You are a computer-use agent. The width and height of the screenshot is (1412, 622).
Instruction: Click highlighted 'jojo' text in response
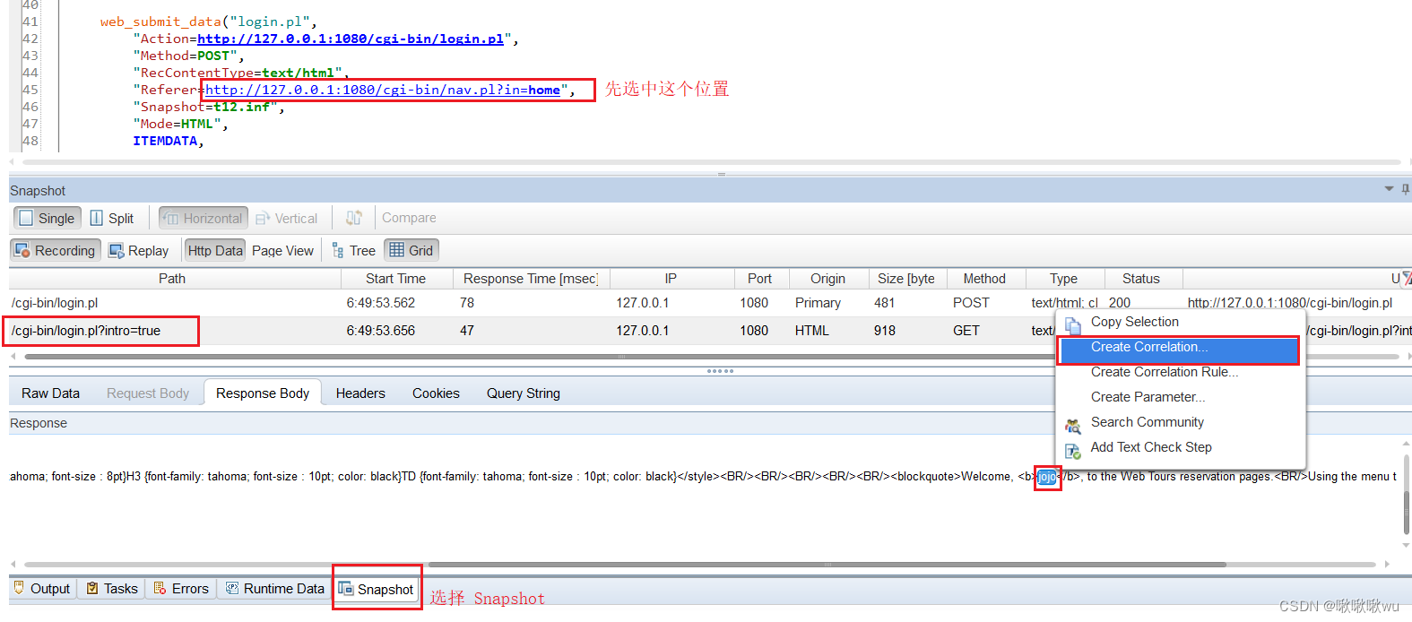pos(1046,477)
